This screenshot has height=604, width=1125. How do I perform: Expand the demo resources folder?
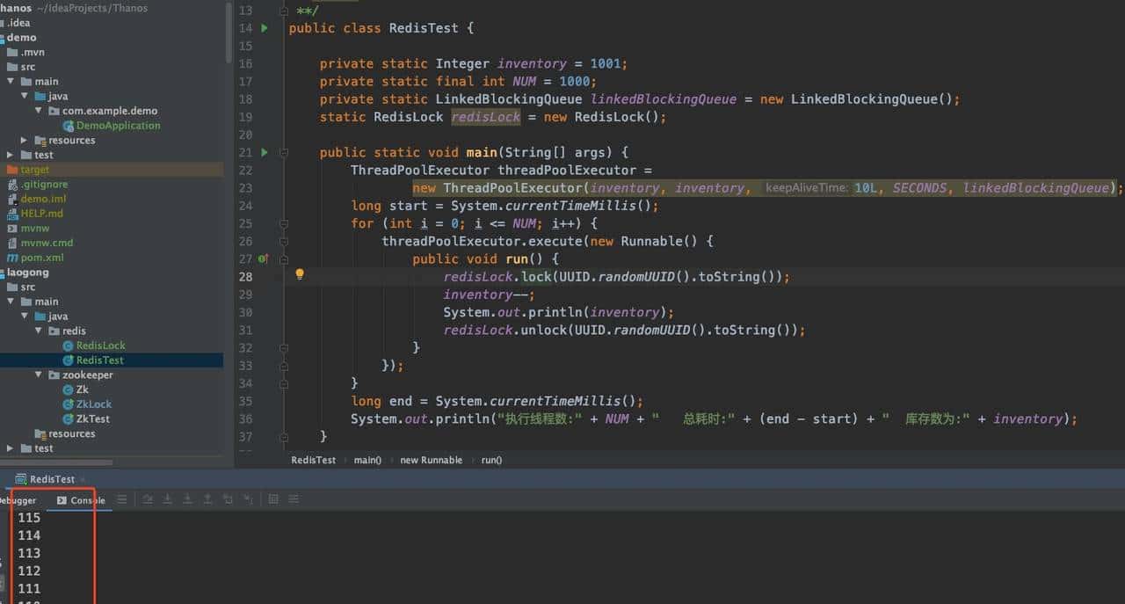(x=24, y=141)
